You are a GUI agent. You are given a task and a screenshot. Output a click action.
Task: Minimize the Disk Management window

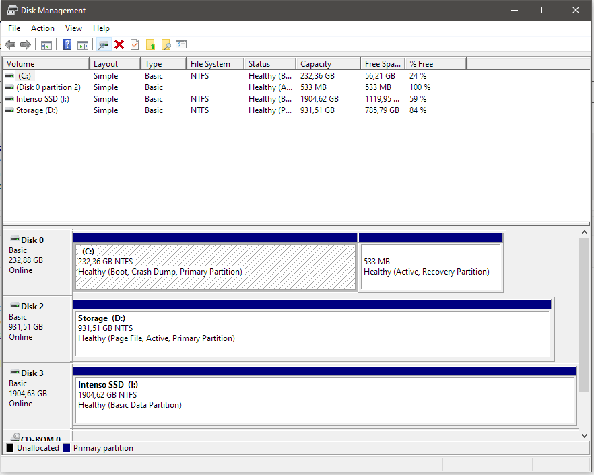(515, 10)
